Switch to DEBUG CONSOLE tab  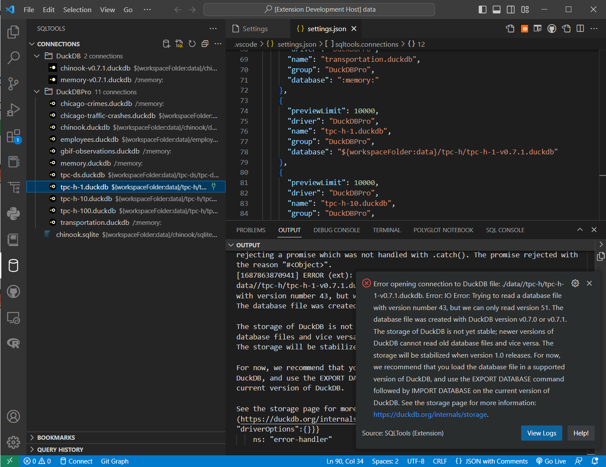pyautogui.click(x=337, y=230)
